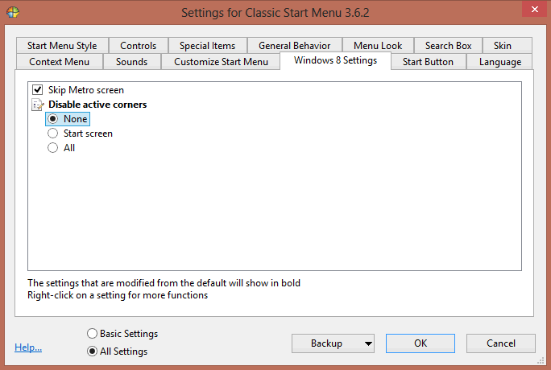Close the settings window
The image size is (551, 370).
tap(534, 9)
